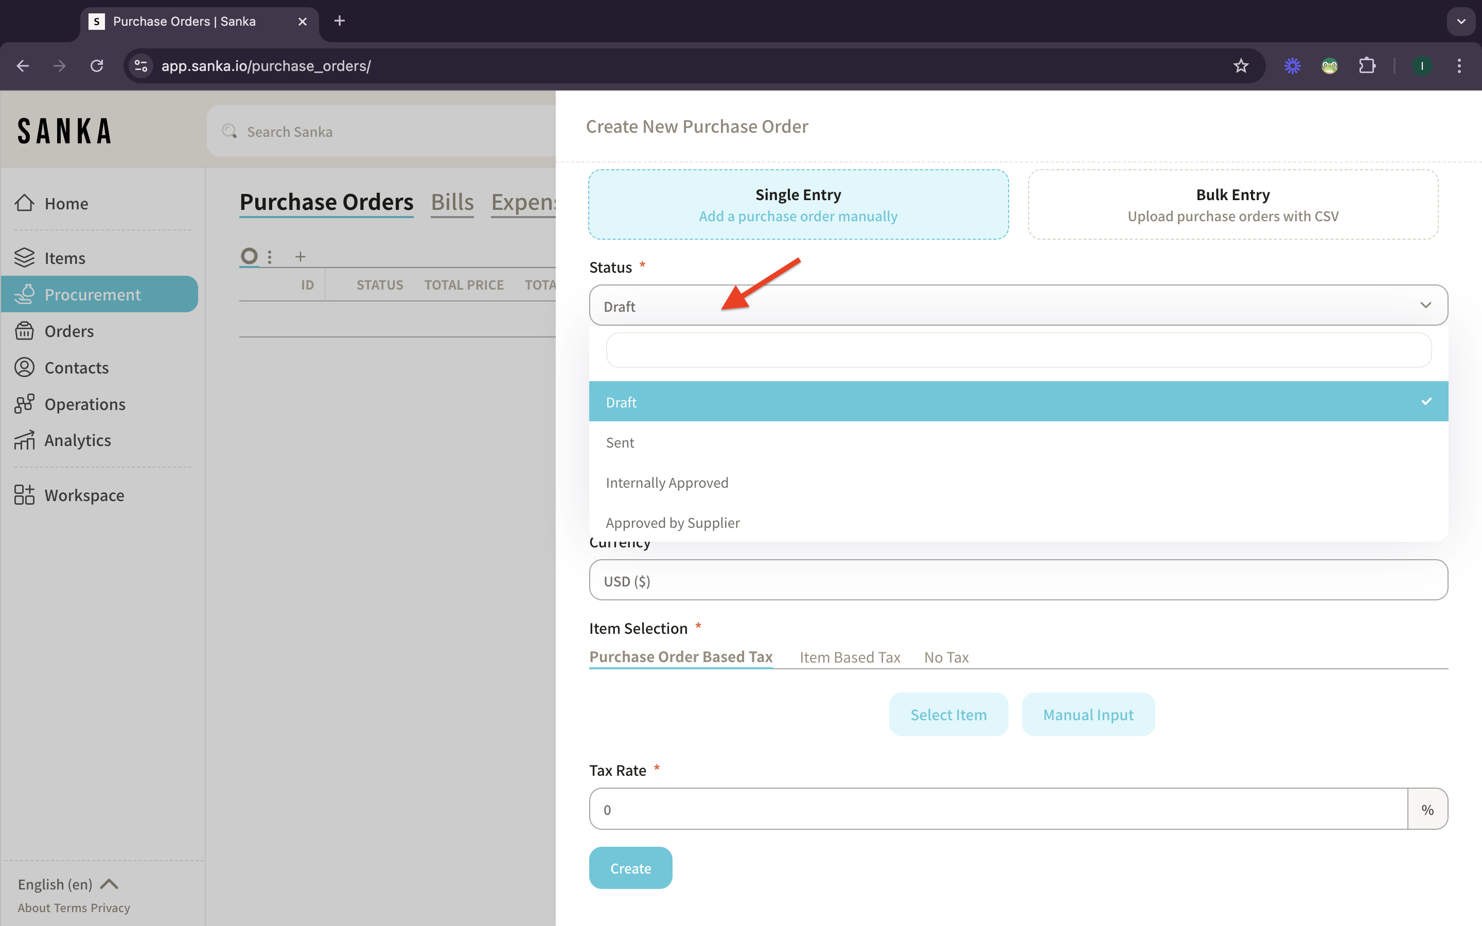Click the Home icon in sidebar
This screenshot has width=1482, height=926.
coord(25,203)
